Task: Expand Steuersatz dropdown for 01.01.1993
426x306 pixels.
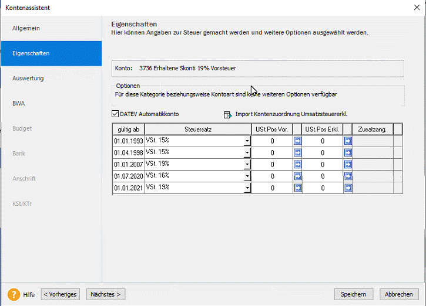Action: 247,141
